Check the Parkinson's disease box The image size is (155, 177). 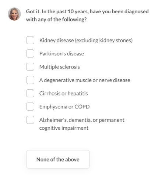tap(30, 53)
